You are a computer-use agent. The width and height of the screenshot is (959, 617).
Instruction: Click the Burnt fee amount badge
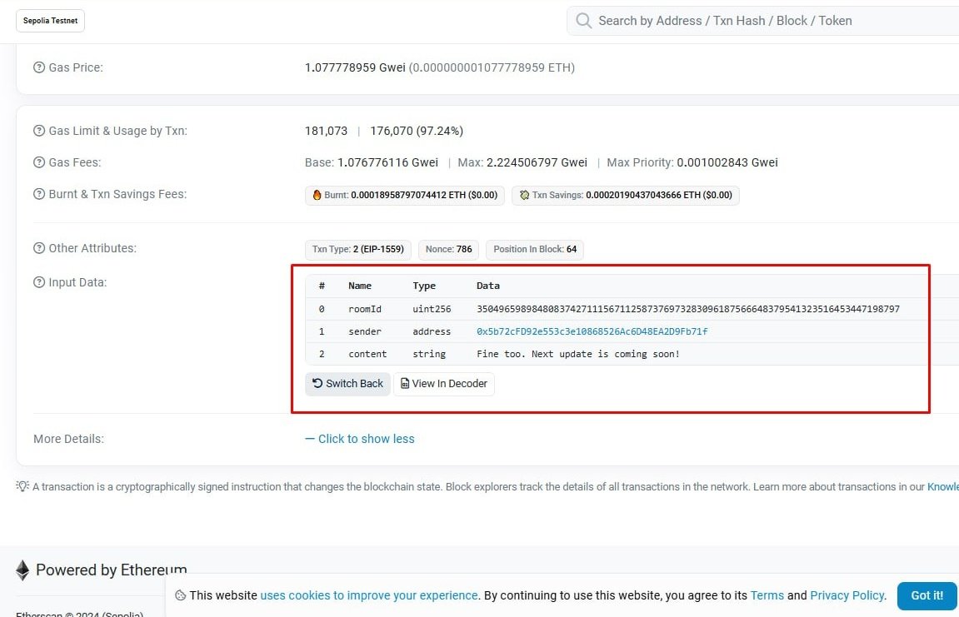[x=405, y=196]
